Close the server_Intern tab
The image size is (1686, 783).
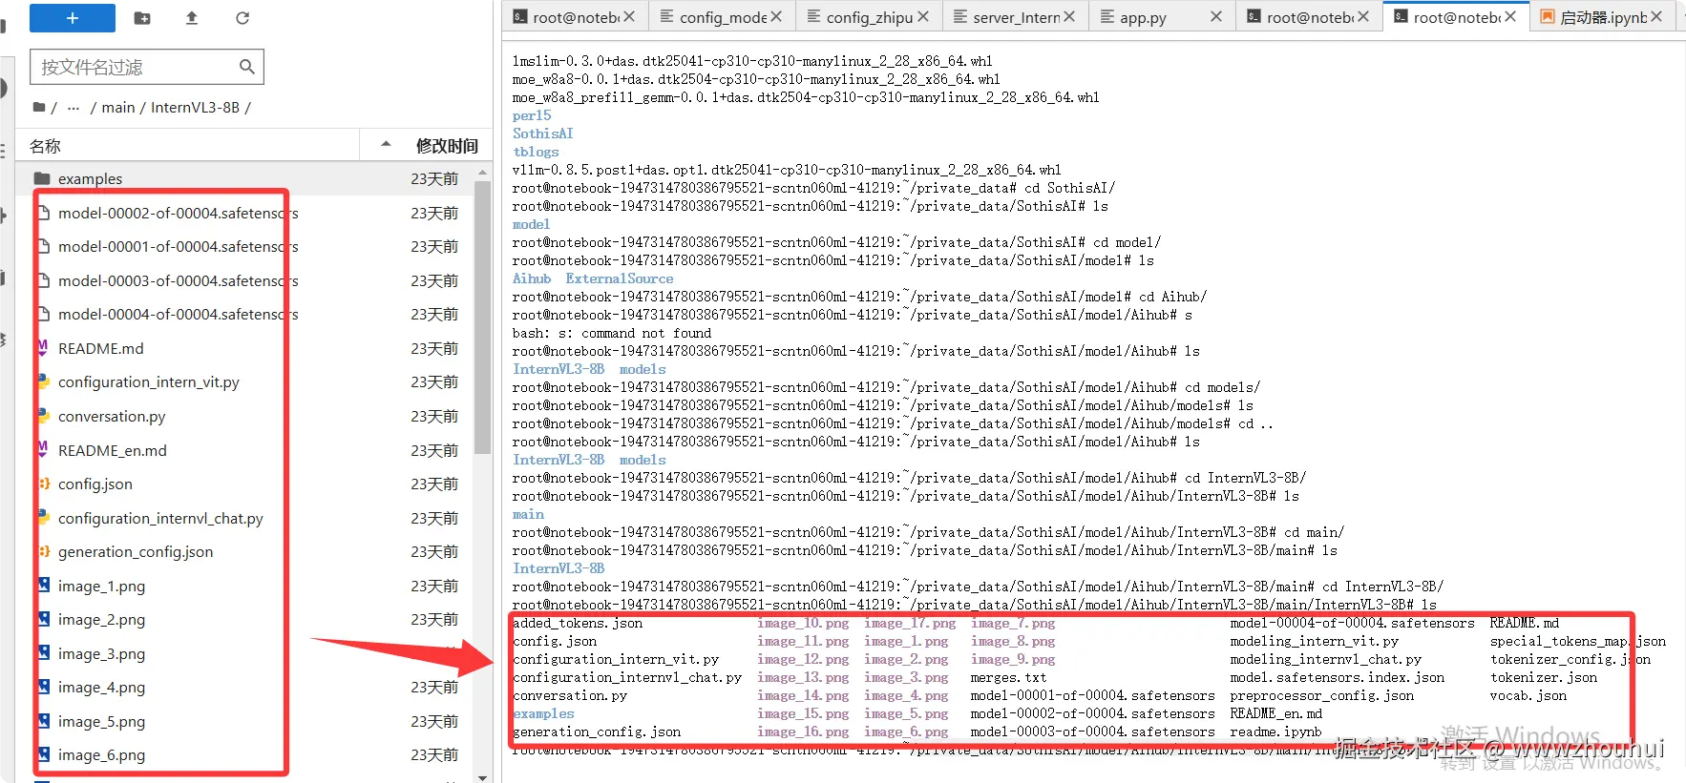click(1069, 17)
